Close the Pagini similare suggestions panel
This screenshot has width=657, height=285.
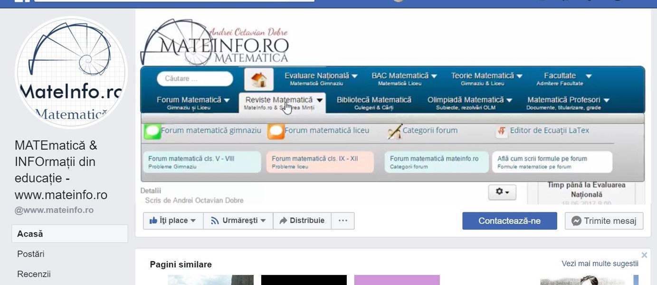[644, 255]
